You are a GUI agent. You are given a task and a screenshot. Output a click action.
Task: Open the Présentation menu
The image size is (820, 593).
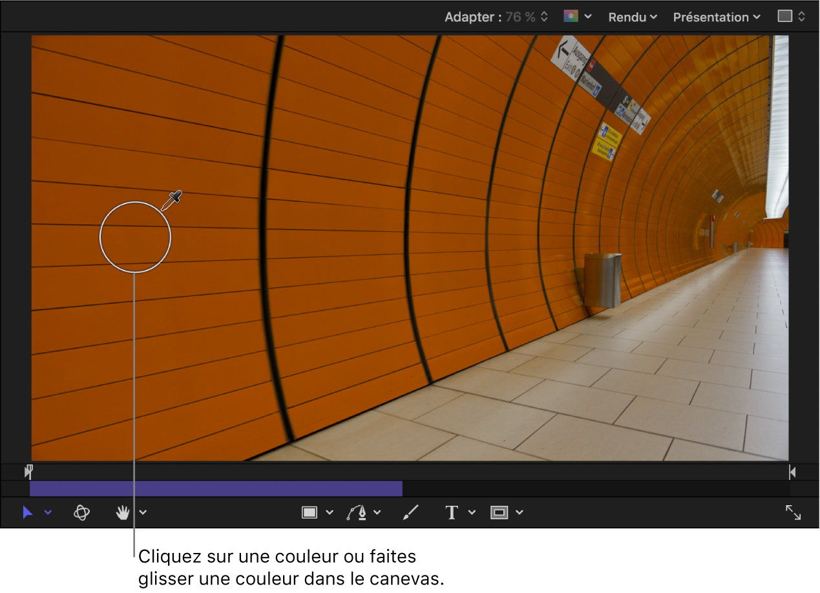tap(716, 17)
